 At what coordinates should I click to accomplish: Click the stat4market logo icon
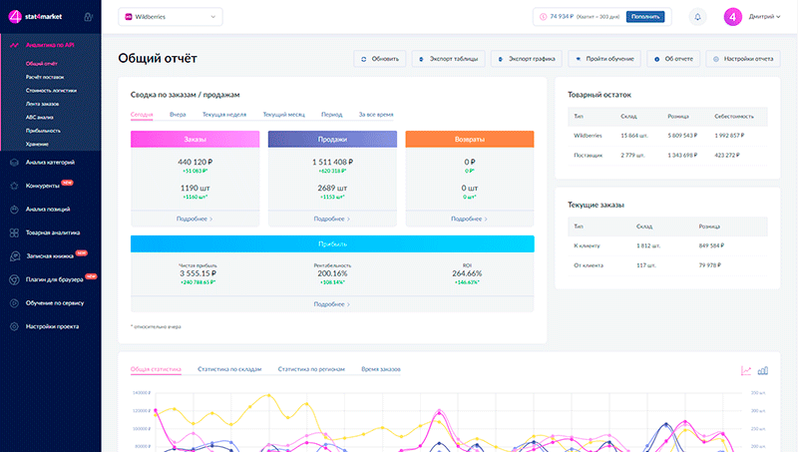14,17
